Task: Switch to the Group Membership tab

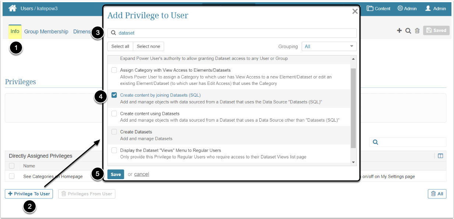Action: [46, 32]
